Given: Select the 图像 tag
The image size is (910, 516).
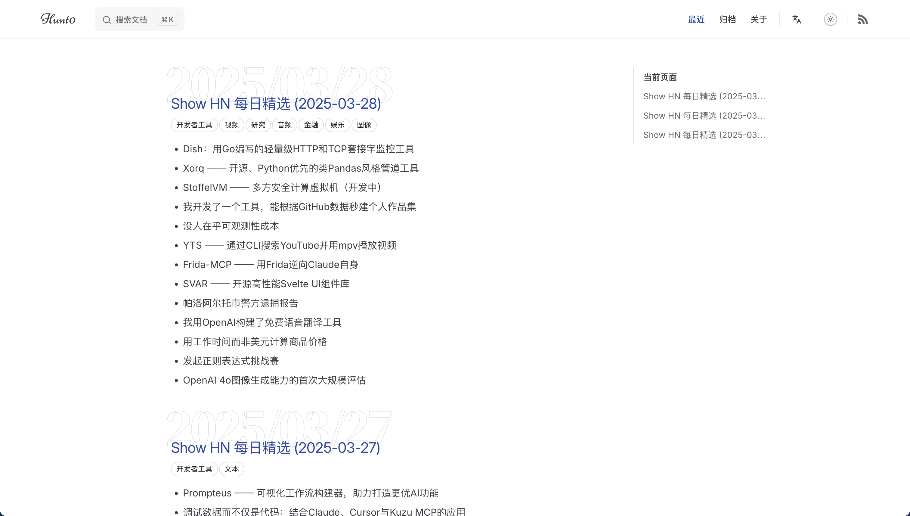Looking at the screenshot, I should (x=364, y=125).
